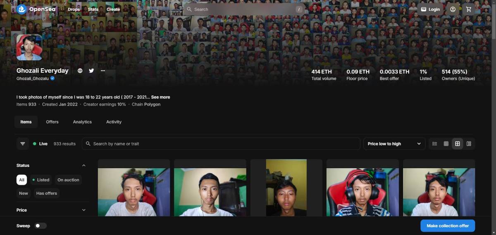Expand the Price filter section

(83, 210)
